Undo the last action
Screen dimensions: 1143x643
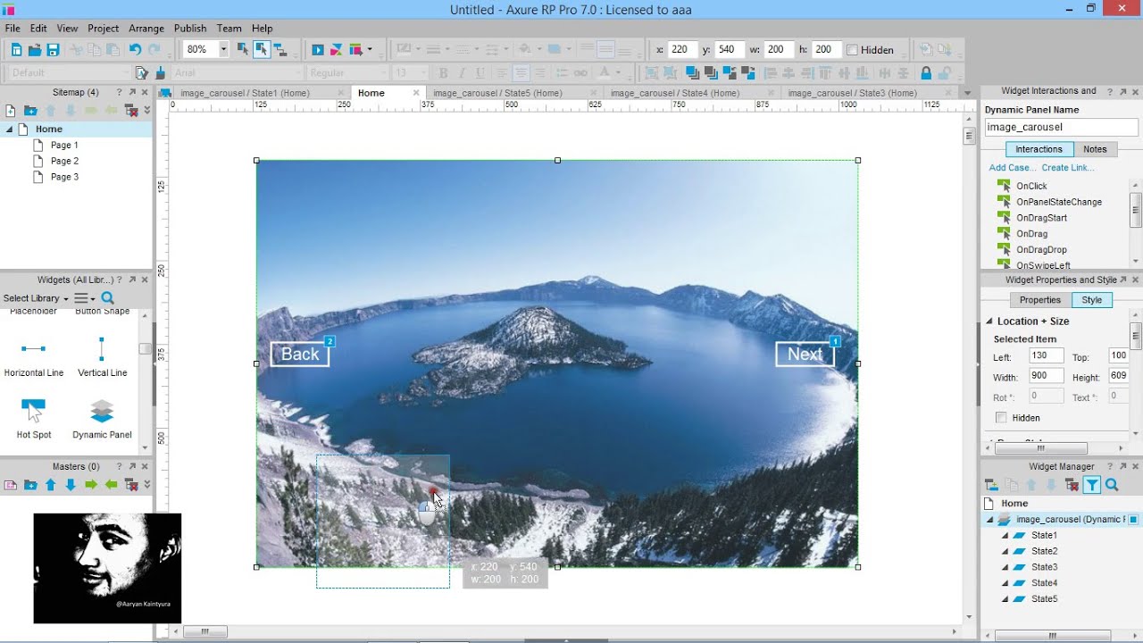click(135, 50)
